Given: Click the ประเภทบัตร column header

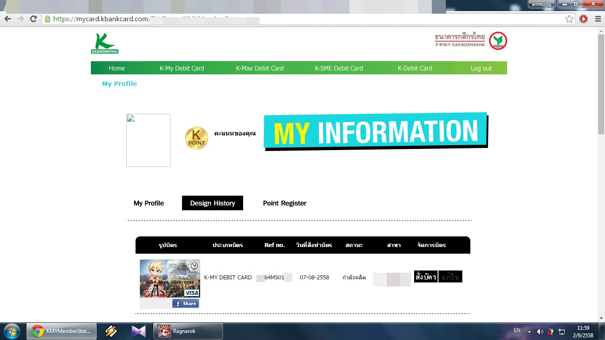Looking at the screenshot, I should pyautogui.click(x=228, y=245).
